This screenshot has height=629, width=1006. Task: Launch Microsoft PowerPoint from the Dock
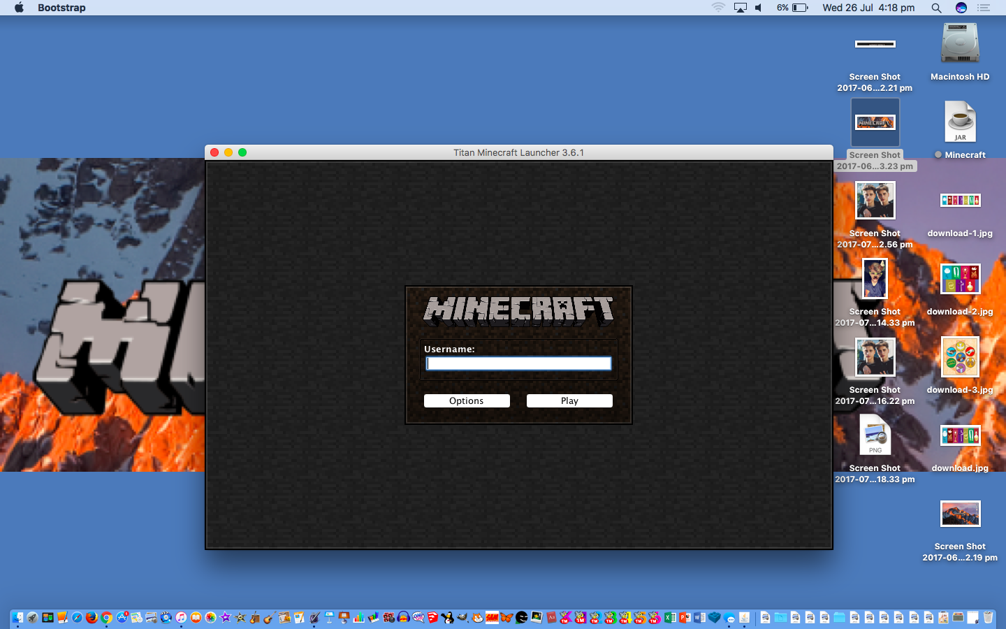tap(685, 617)
